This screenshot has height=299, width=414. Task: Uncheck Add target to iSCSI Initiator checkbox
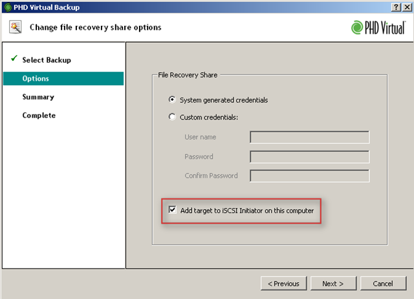click(172, 210)
